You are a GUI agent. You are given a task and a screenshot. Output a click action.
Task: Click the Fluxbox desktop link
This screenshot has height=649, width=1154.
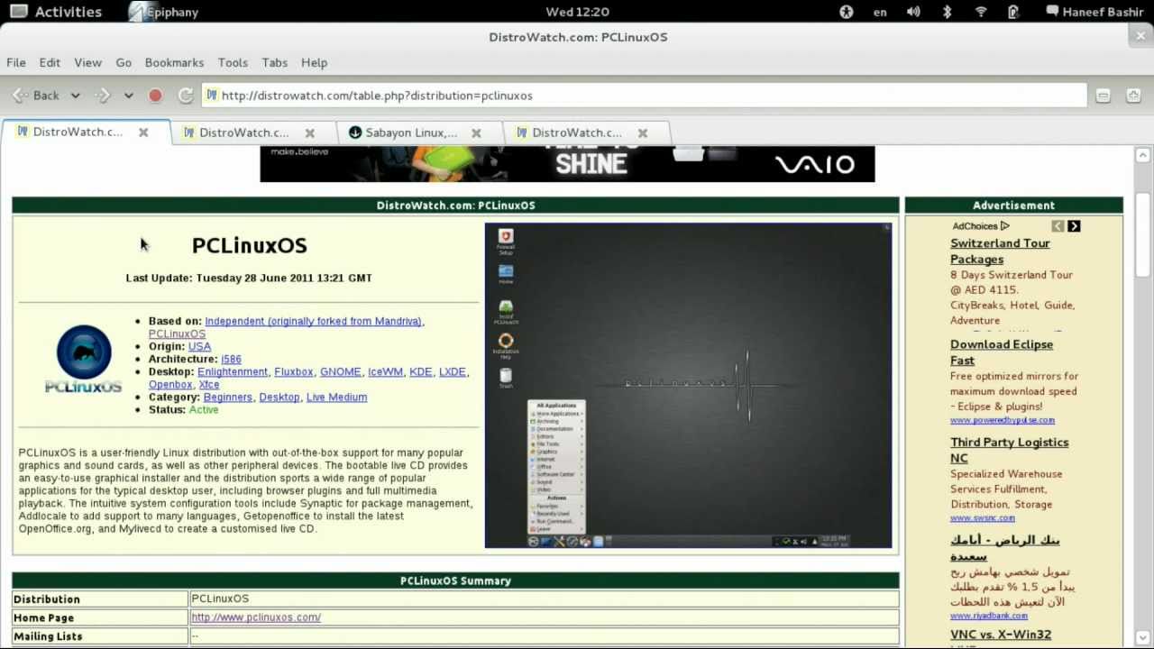tap(293, 371)
